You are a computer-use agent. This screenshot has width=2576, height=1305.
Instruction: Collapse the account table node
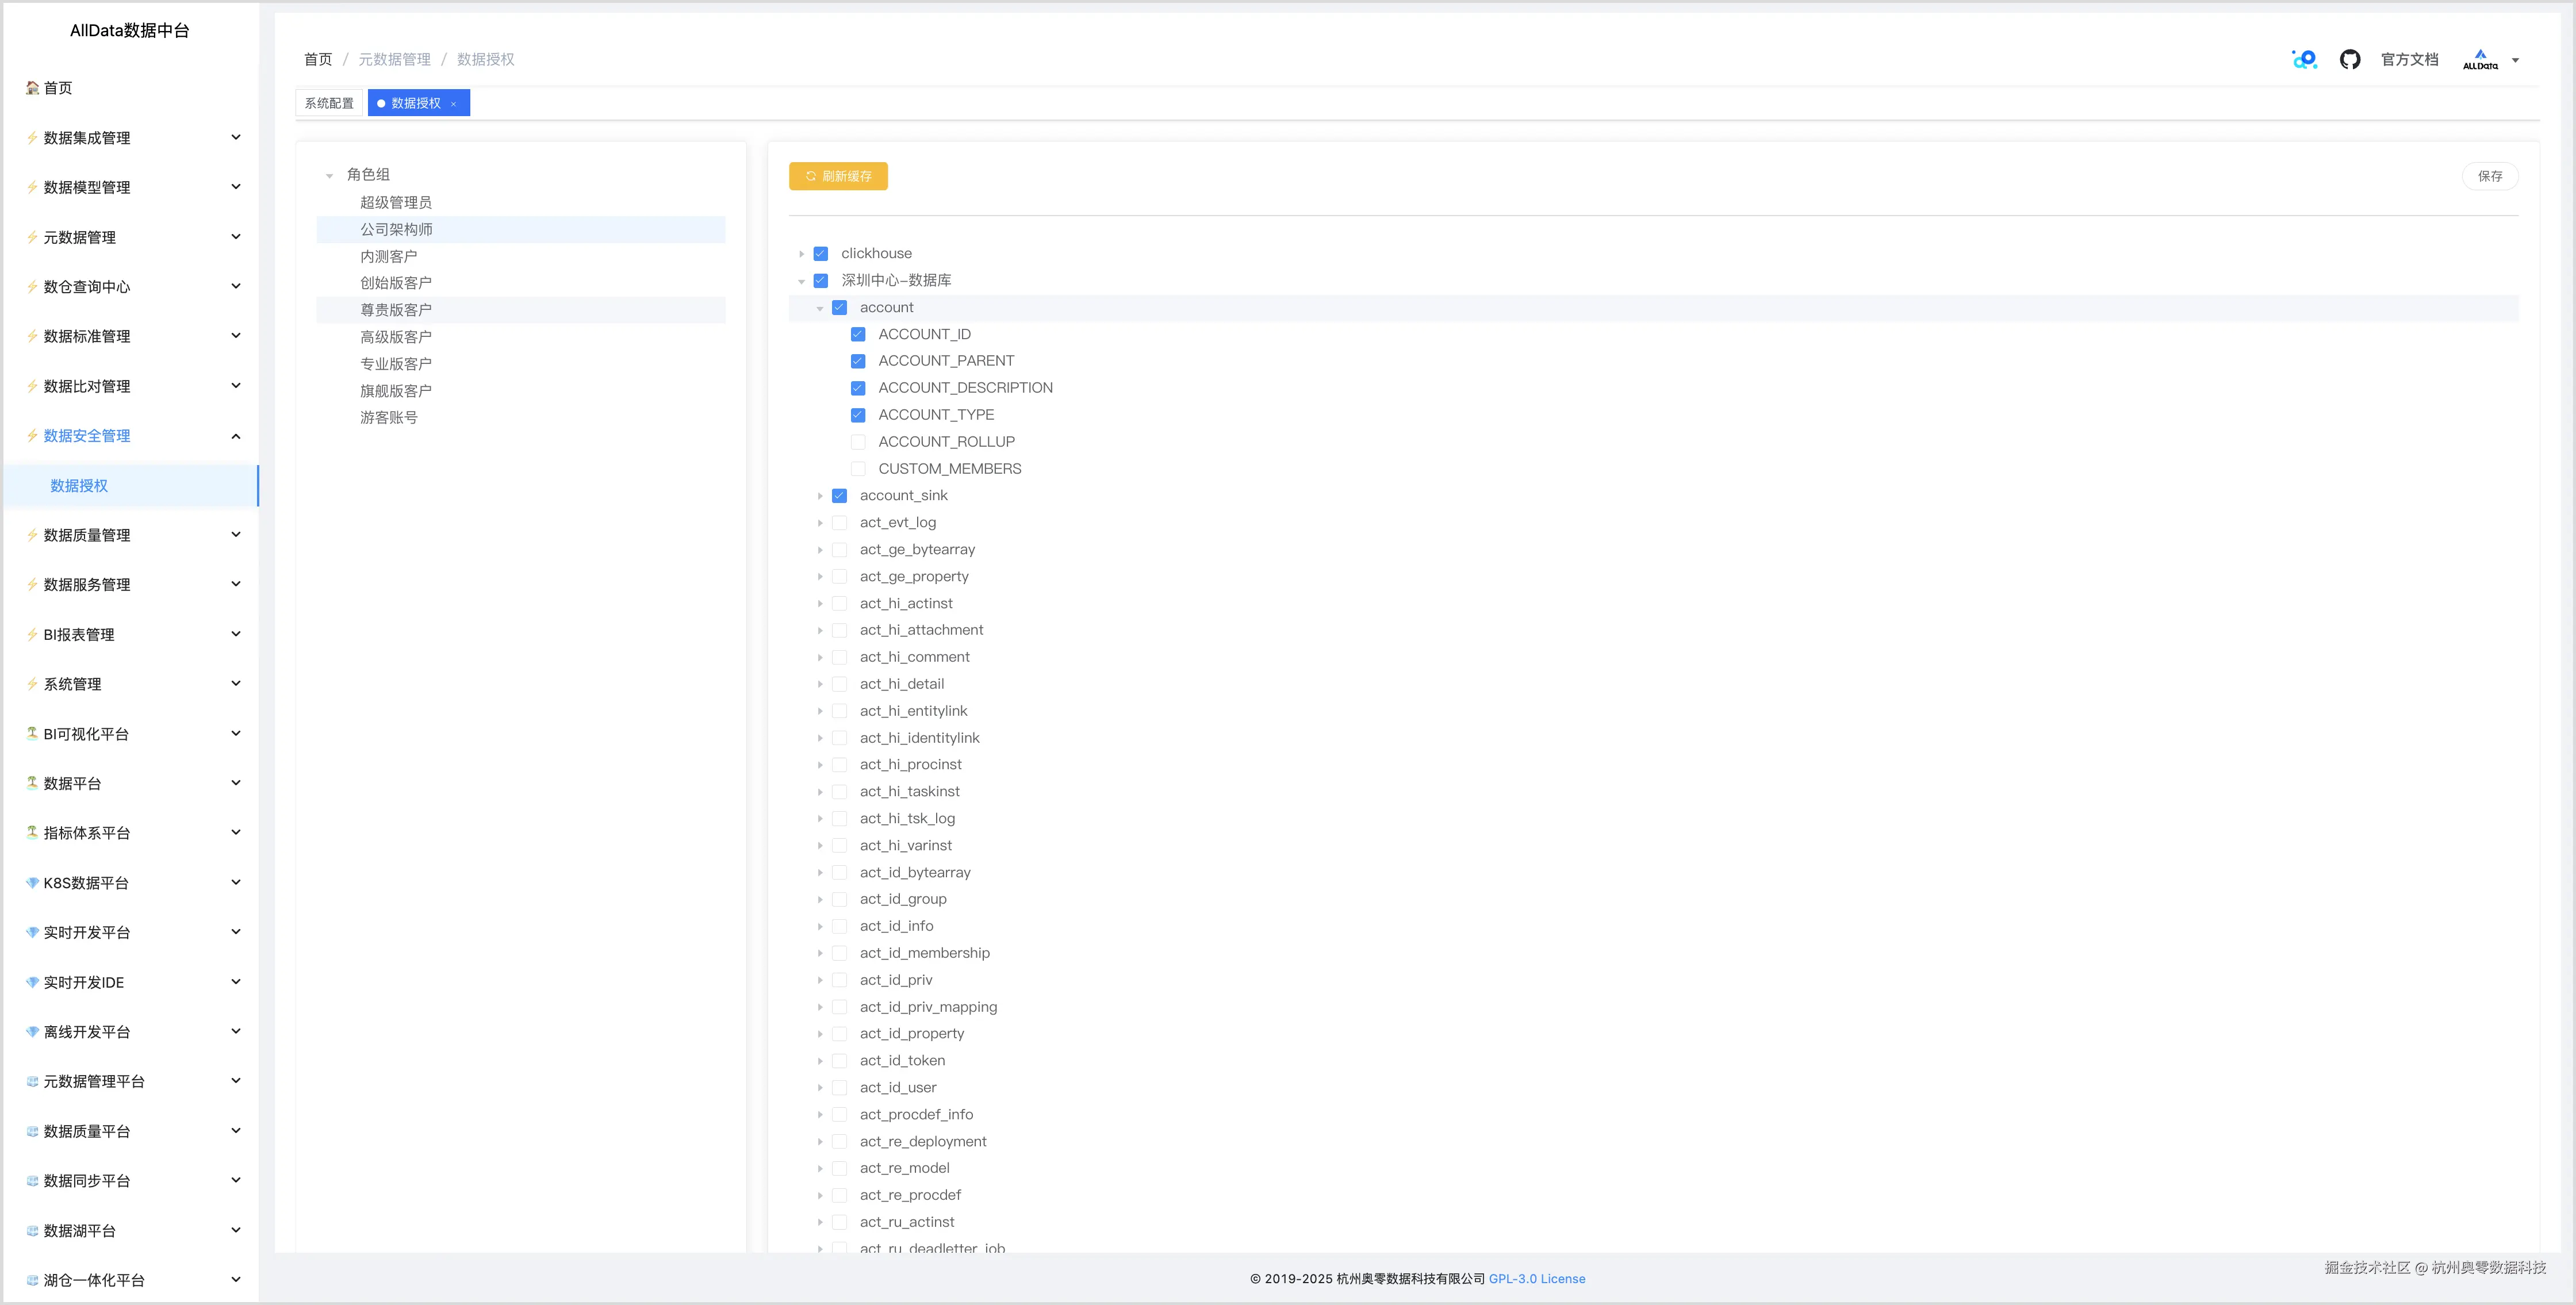(x=820, y=308)
